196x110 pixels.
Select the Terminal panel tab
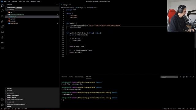[89, 77]
